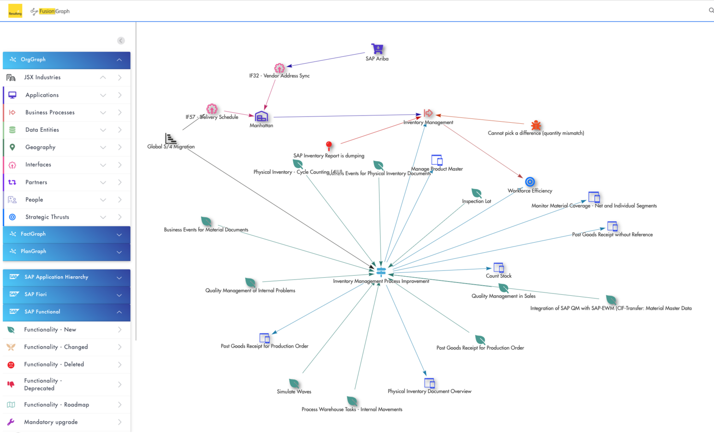Expand the Applications dropdown chevron
The image size is (714, 433).
coord(103,95)
